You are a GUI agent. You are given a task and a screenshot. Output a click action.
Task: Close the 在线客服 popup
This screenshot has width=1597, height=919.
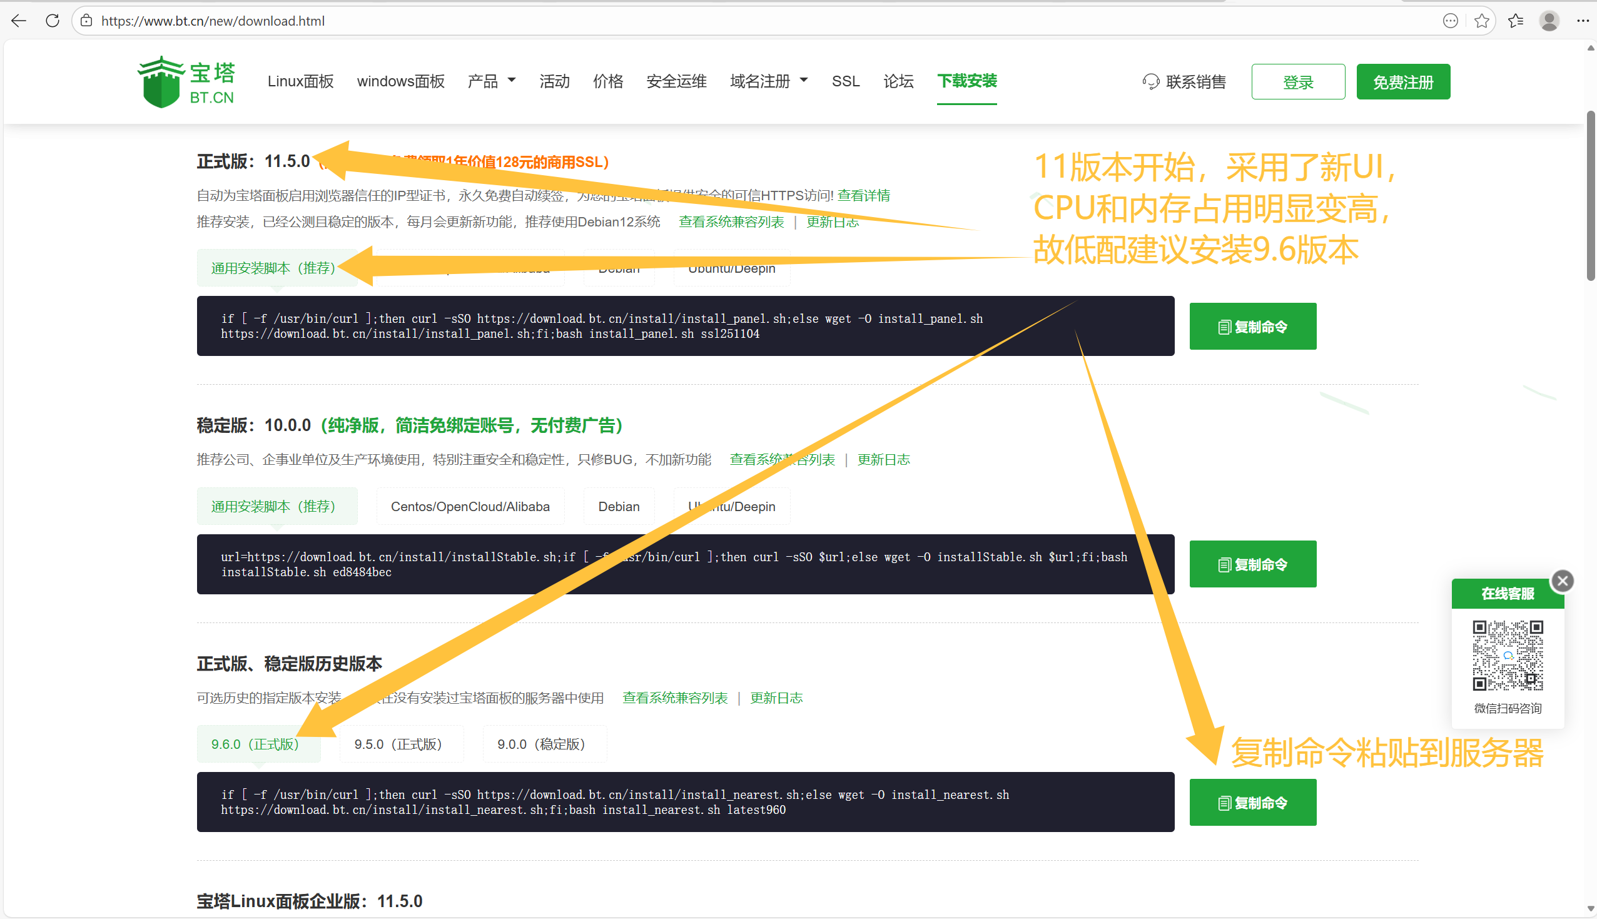tap(1563, 580)
